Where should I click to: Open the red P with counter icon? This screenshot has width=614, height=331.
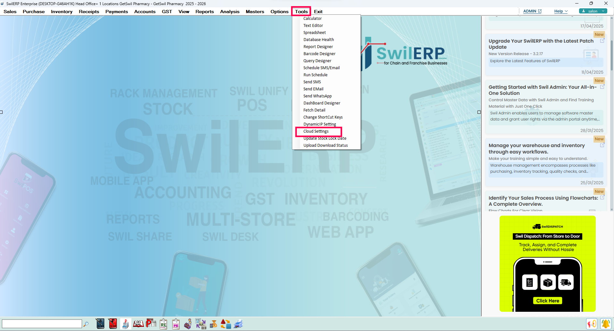point(151,324)
